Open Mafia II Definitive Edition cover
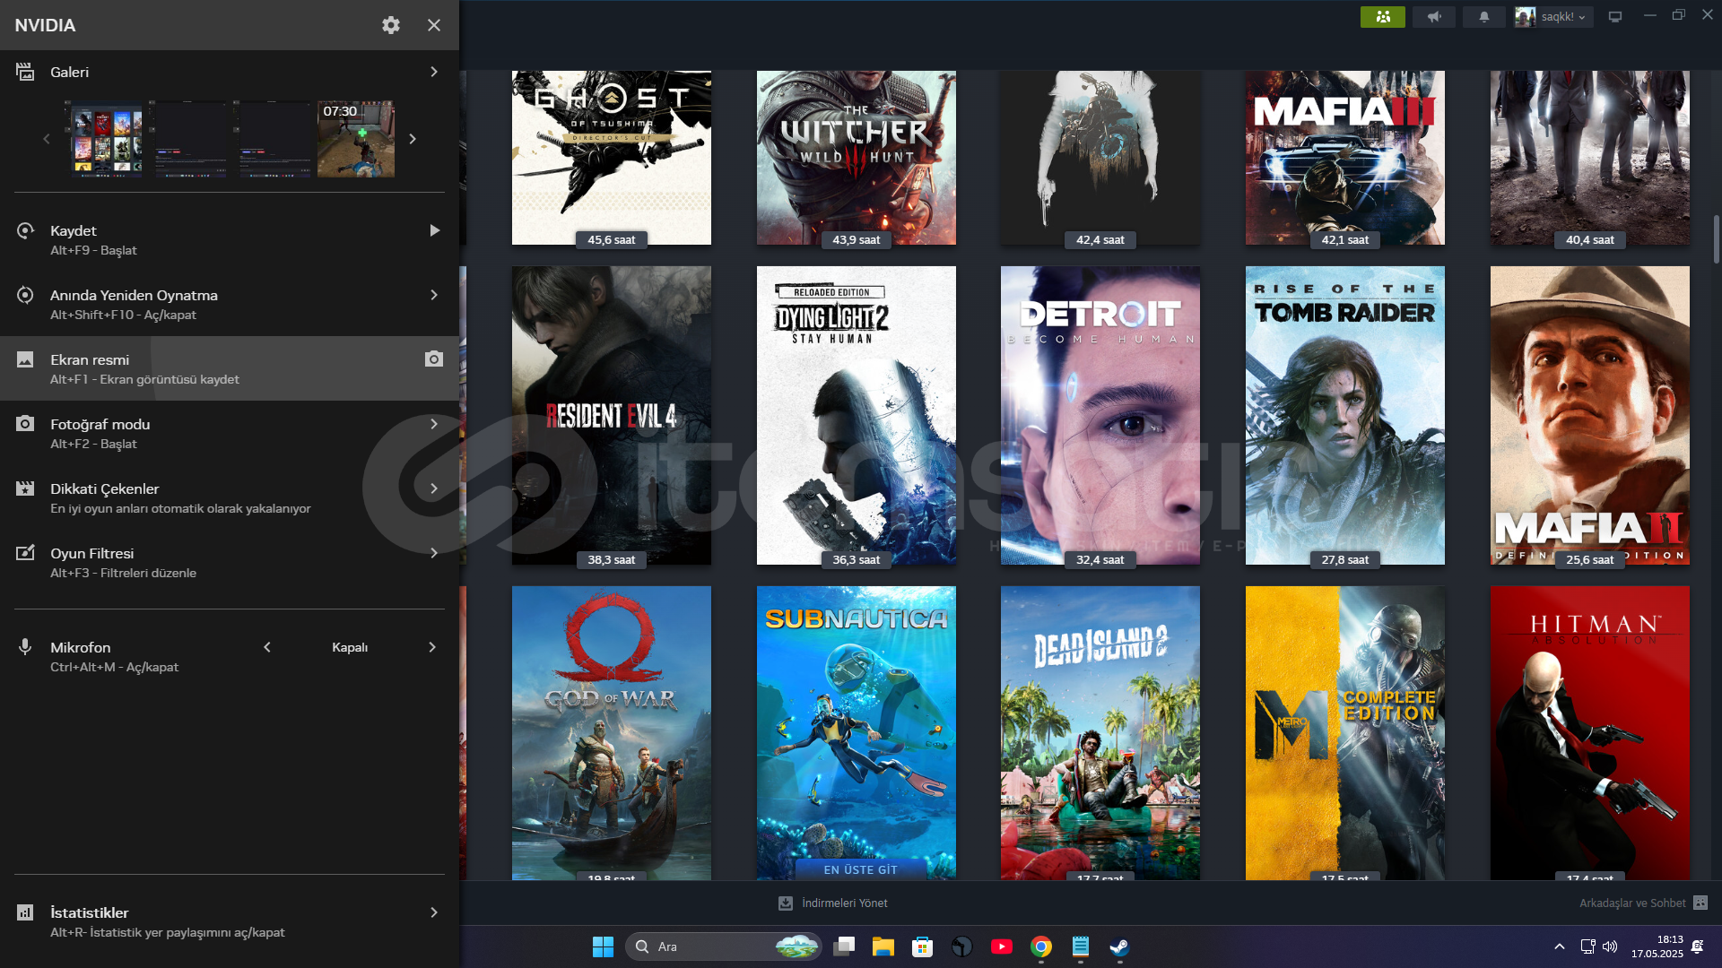 (x=1590, y=415)
